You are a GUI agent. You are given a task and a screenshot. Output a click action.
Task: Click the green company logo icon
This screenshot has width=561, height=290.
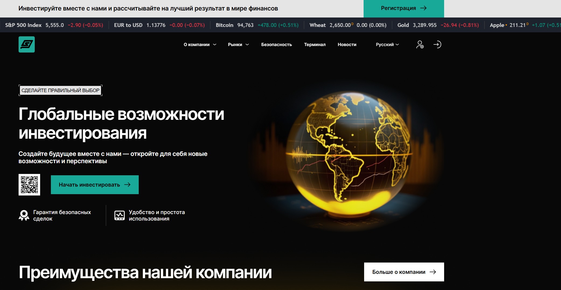(x=27, y=44)
